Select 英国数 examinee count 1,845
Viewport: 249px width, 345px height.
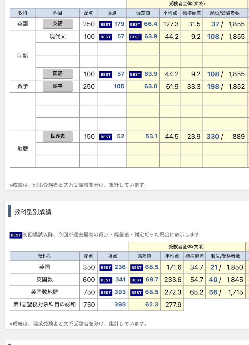coord(235,280)
